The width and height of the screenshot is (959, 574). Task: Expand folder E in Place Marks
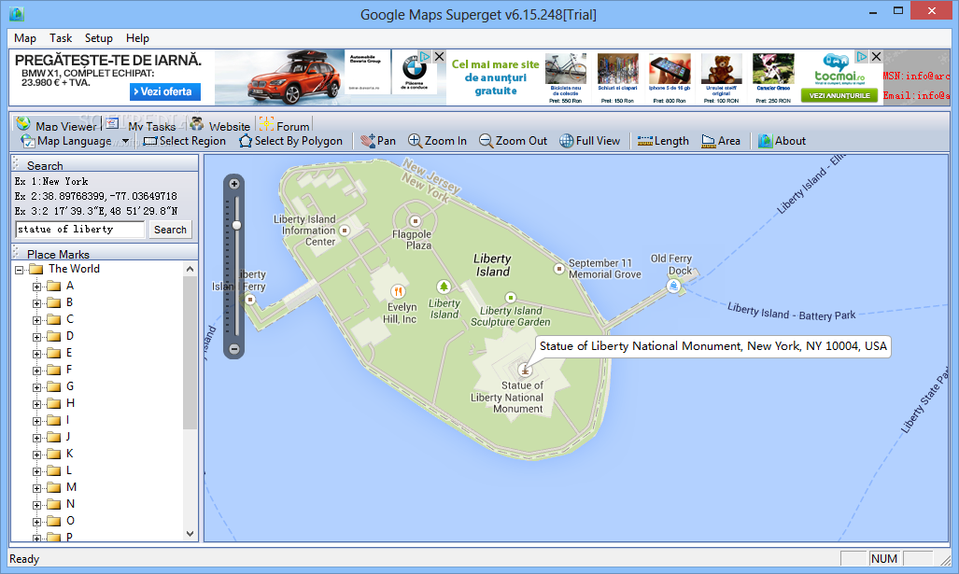tap(36, 354)
